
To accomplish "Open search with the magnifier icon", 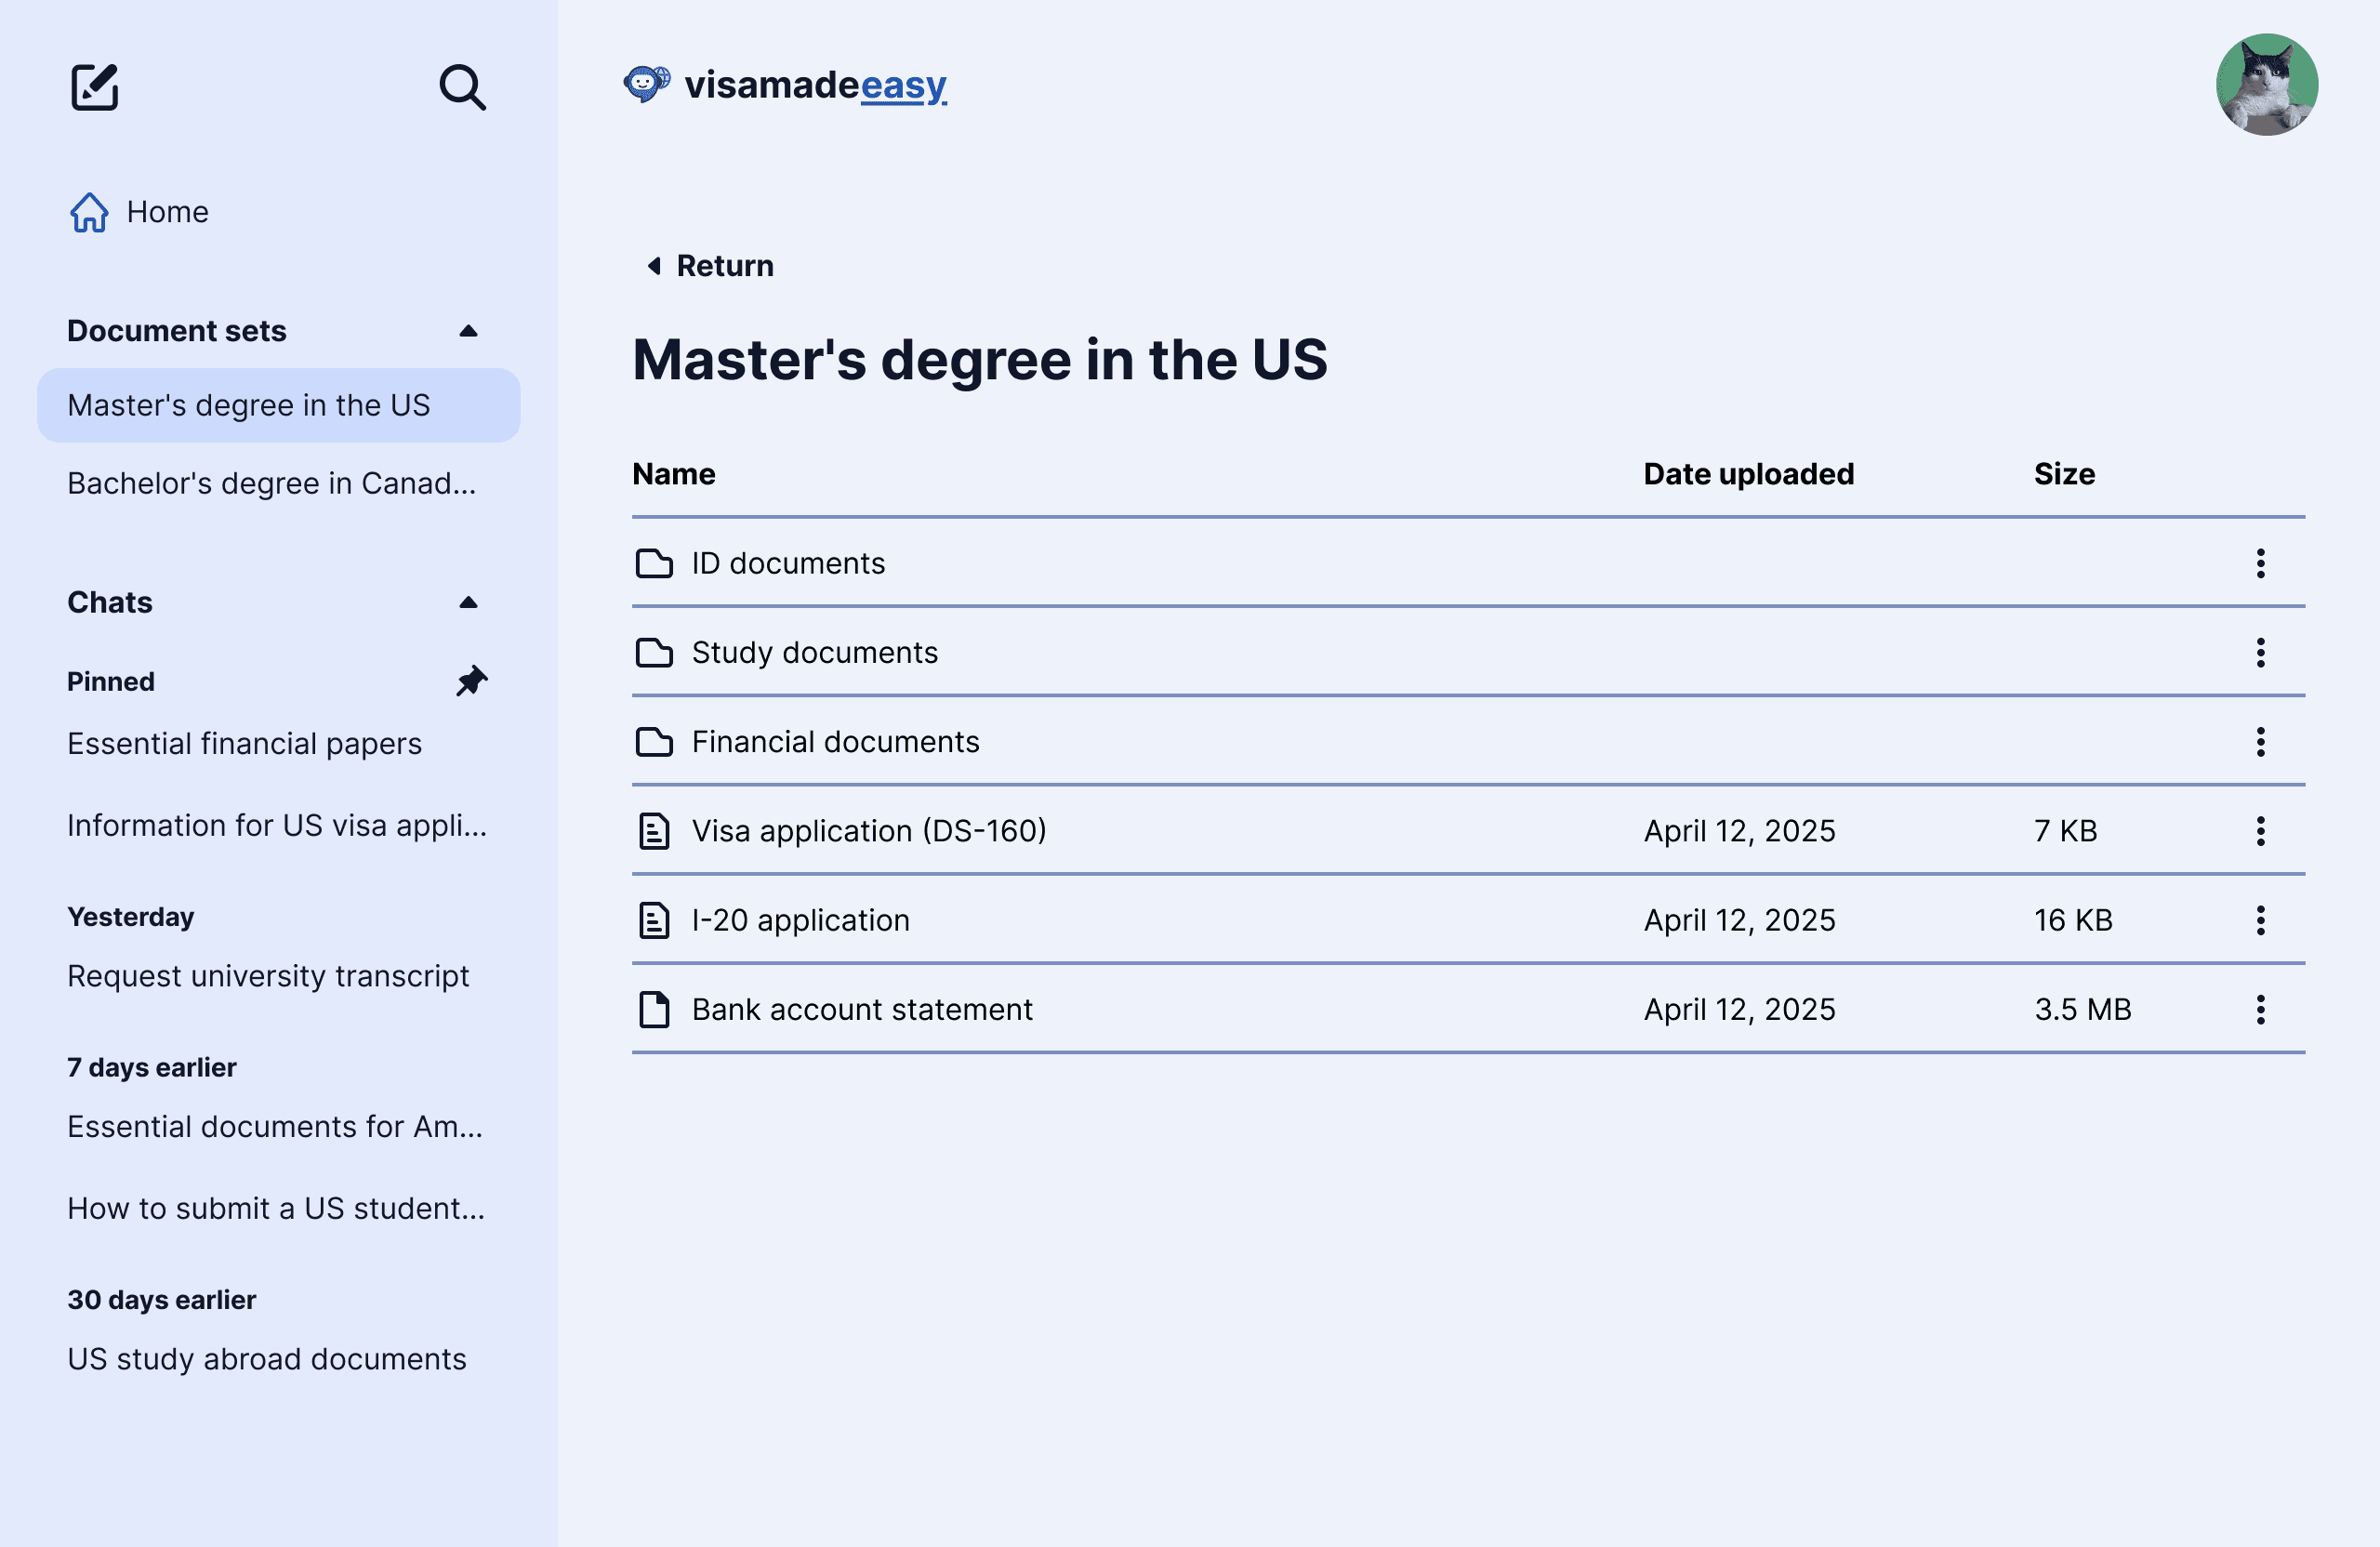I will coord(462,87).
